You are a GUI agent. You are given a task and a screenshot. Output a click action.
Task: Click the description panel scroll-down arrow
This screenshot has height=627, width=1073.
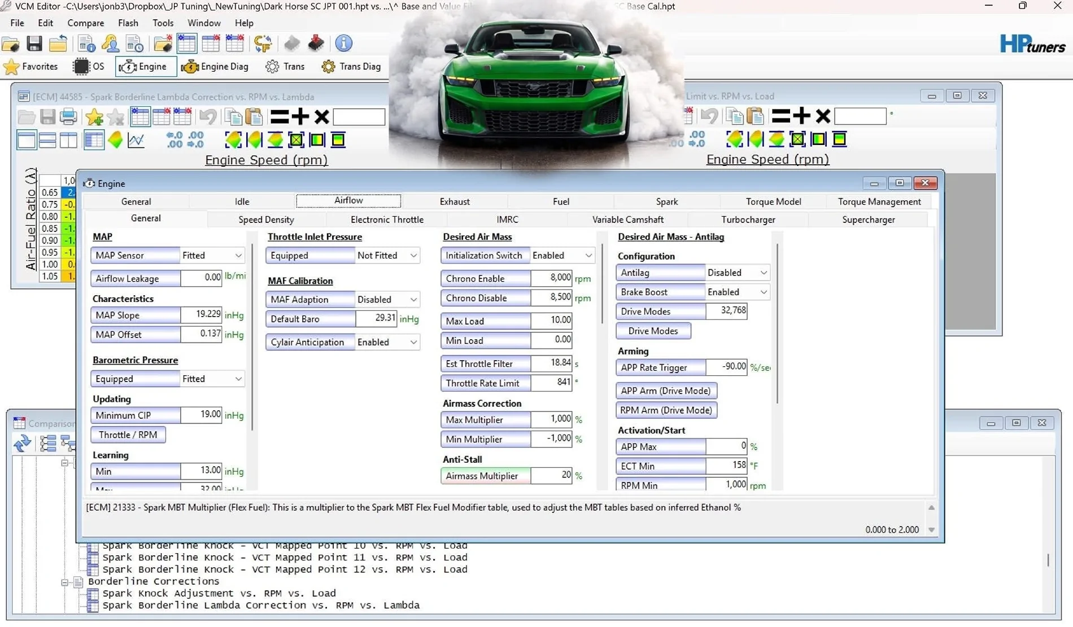(932, 530)
